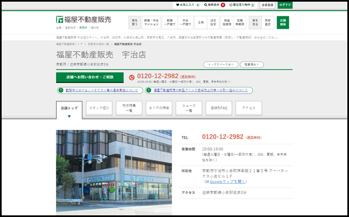Select the 首都圏版 region link

(70, 28)
